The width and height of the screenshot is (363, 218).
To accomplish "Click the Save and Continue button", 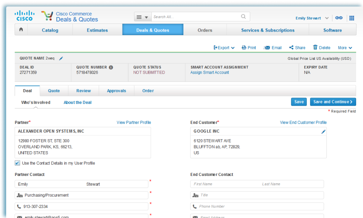I will 333,102.
